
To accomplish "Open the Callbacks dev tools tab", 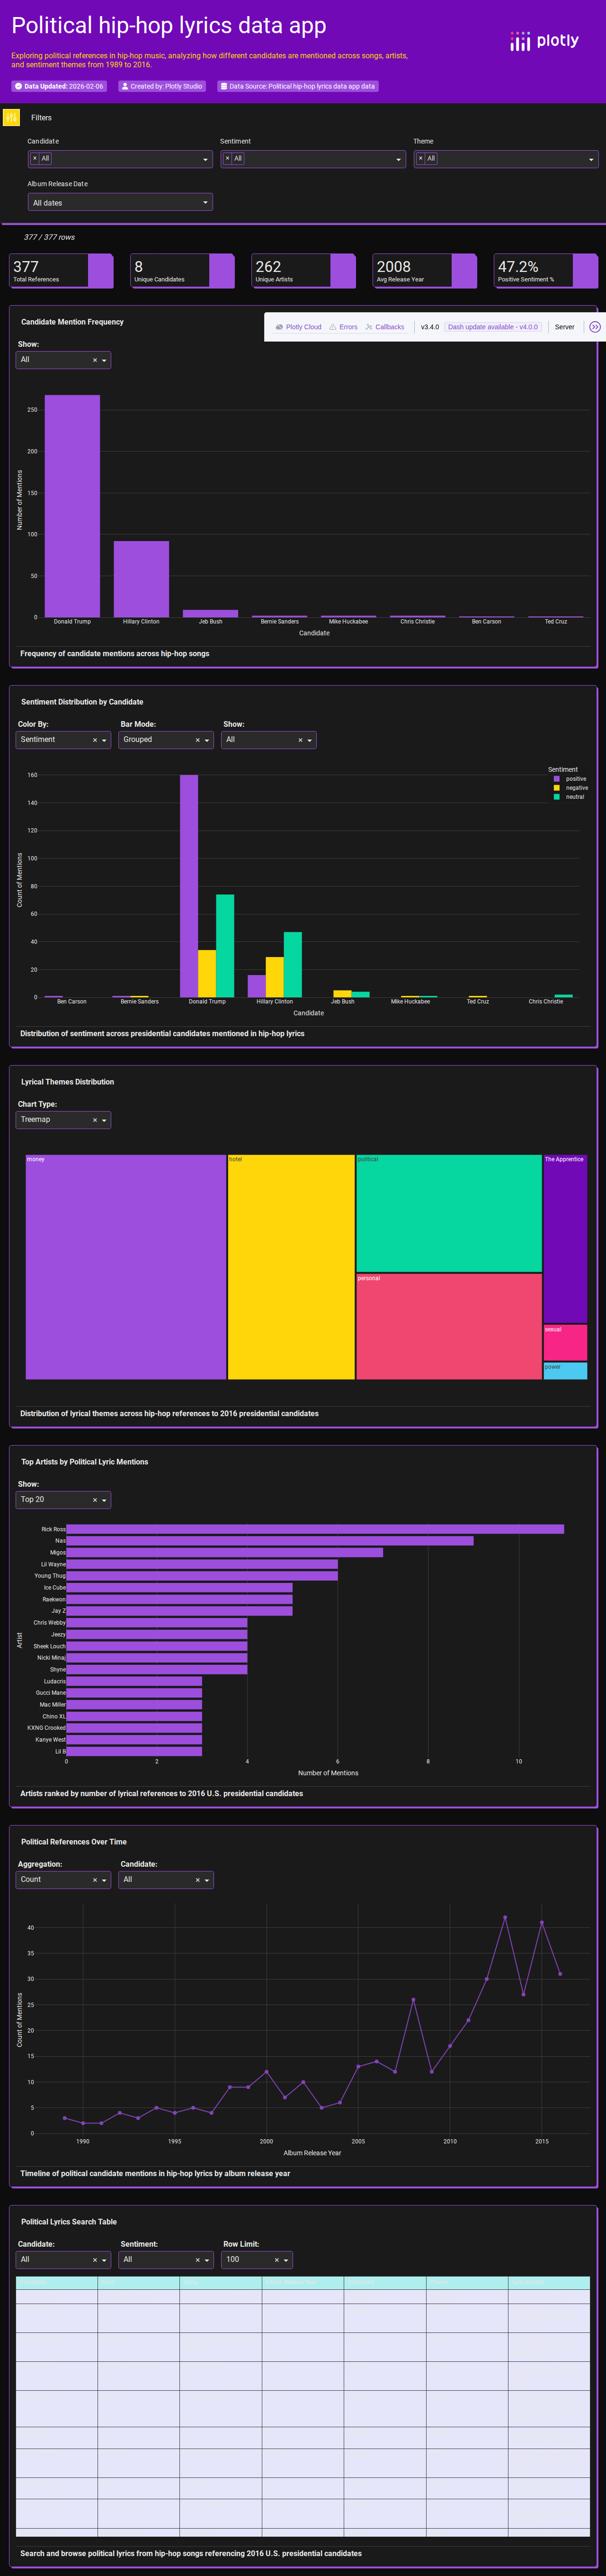I will [x=385, y=327].
